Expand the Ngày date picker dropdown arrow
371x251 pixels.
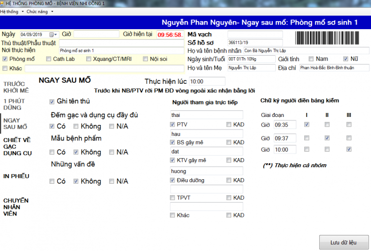click(x=56, y=35)
